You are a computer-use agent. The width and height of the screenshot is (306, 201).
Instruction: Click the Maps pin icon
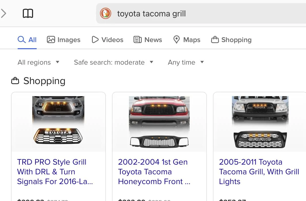176,40
